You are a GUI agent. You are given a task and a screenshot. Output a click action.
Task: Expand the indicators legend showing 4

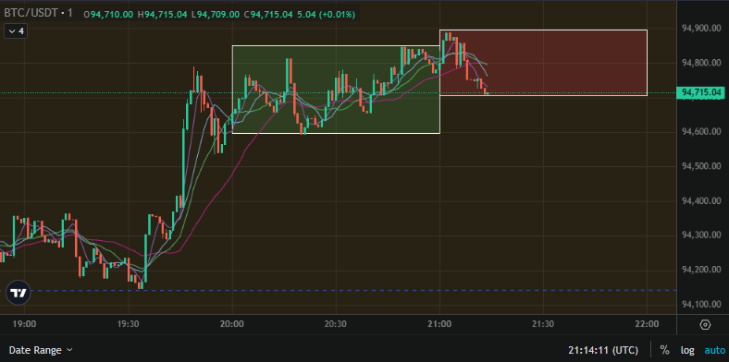(16, 31)
